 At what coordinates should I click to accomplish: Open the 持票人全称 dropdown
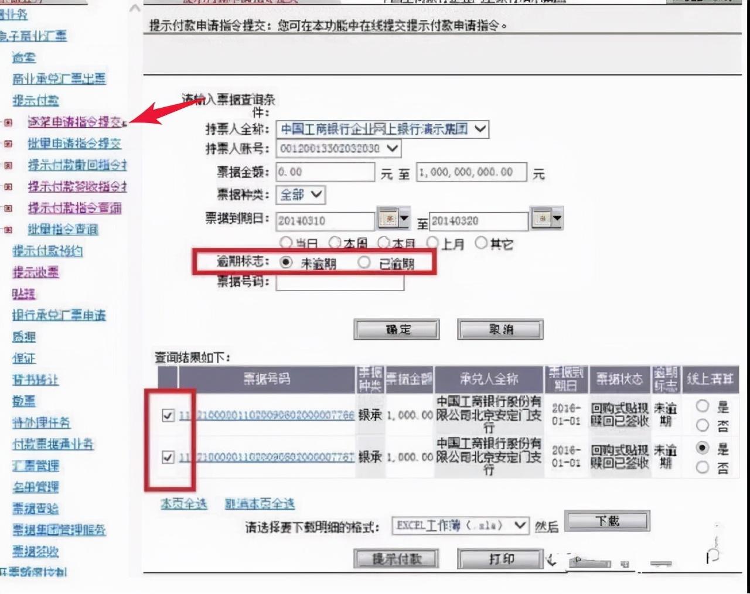coord(480,129)
